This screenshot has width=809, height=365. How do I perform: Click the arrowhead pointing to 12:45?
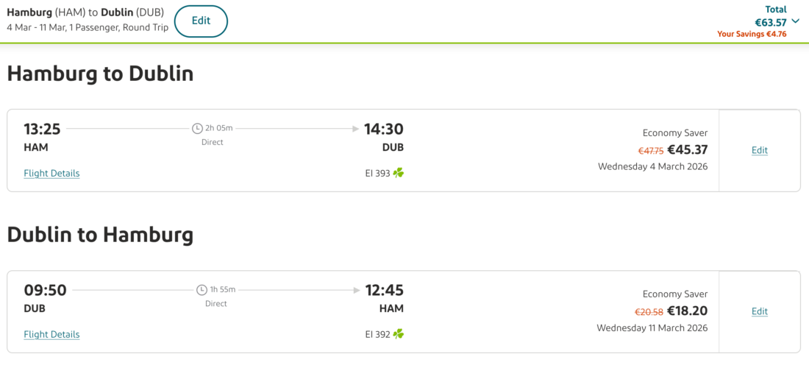click(357, 290)
